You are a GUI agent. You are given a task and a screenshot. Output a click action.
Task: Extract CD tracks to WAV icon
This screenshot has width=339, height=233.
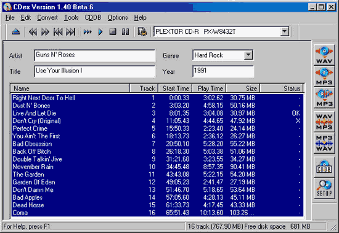pyautogui.click(x=324, y=55)
